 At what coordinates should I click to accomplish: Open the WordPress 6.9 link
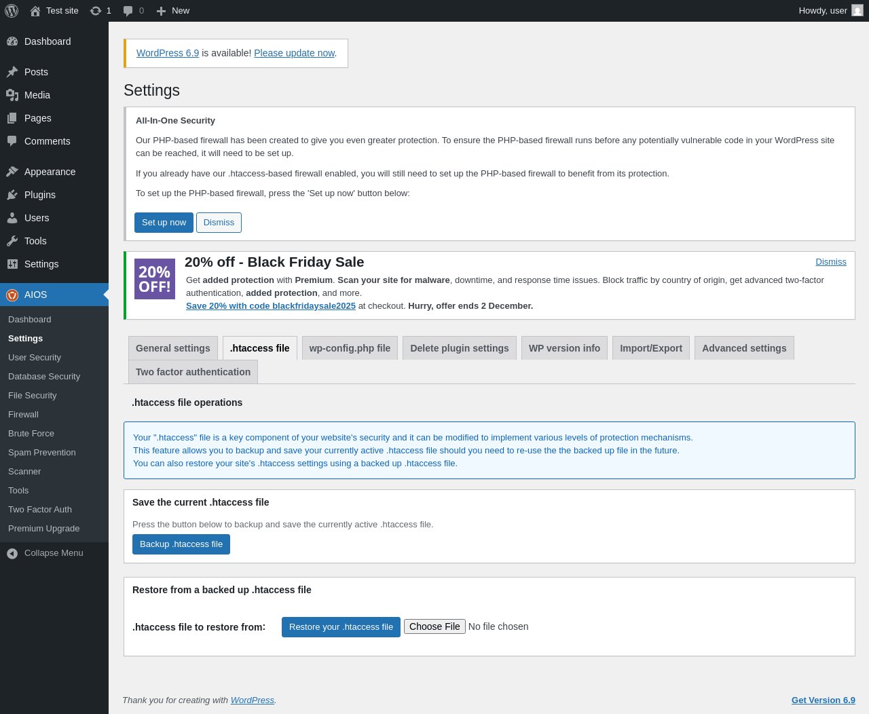pyautogui.click(x=168, y=53)
